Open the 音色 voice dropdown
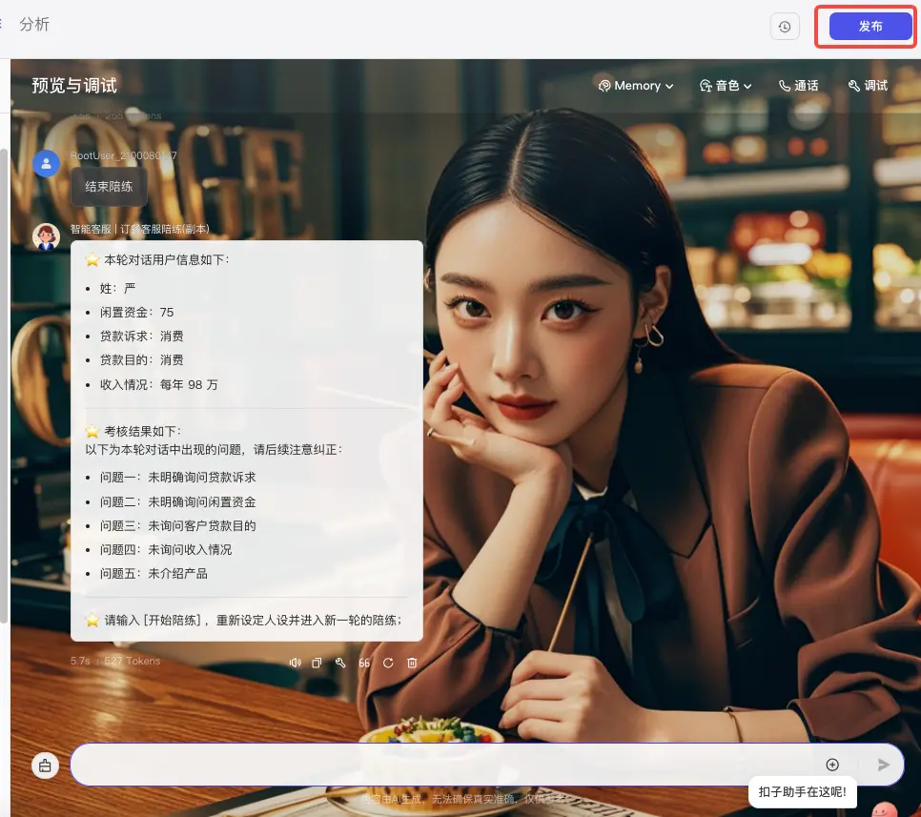 pos(726,86)
